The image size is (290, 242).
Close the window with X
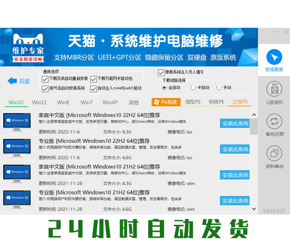286,32
